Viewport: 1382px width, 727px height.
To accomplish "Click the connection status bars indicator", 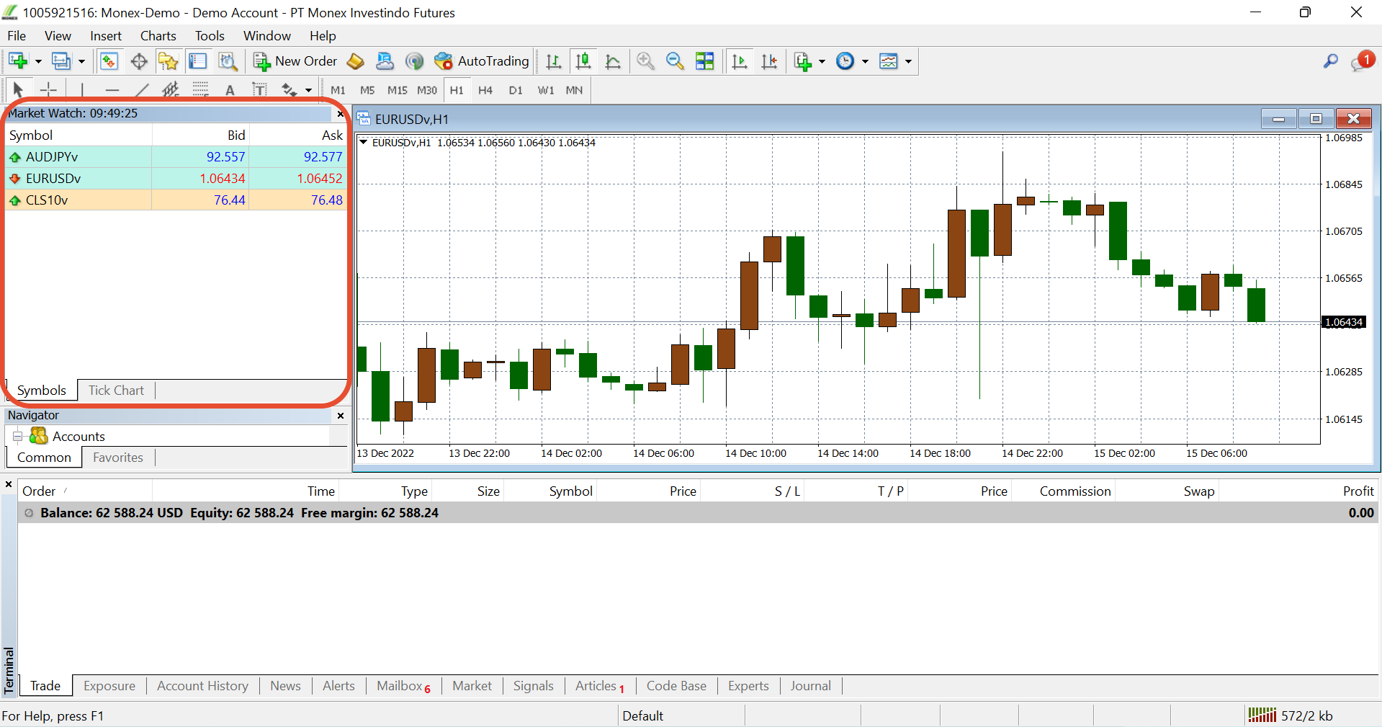I will point(1262,715).
